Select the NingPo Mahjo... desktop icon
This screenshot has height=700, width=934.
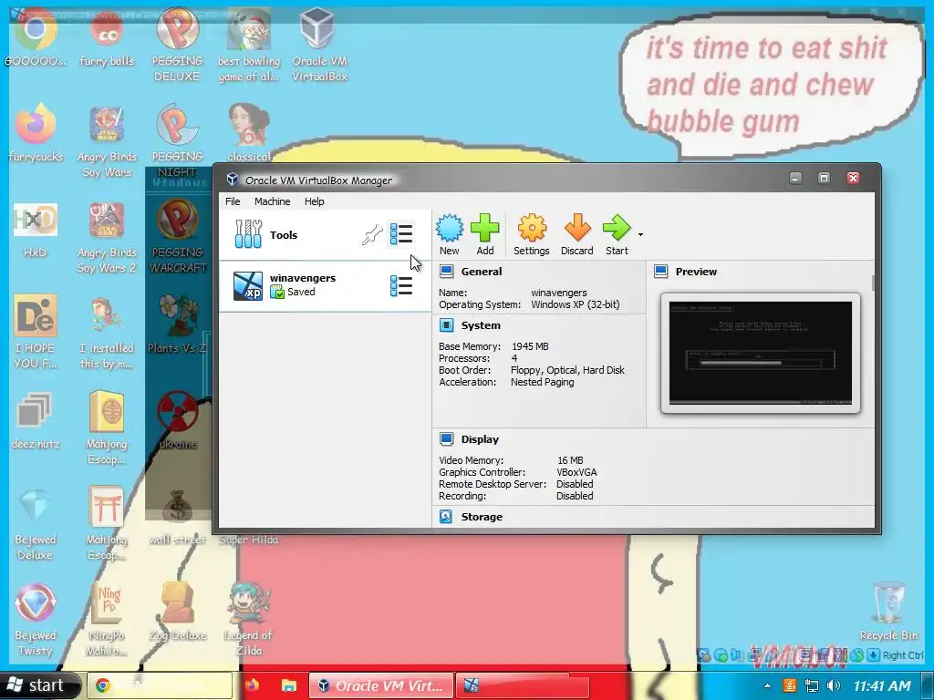[107, 620]
